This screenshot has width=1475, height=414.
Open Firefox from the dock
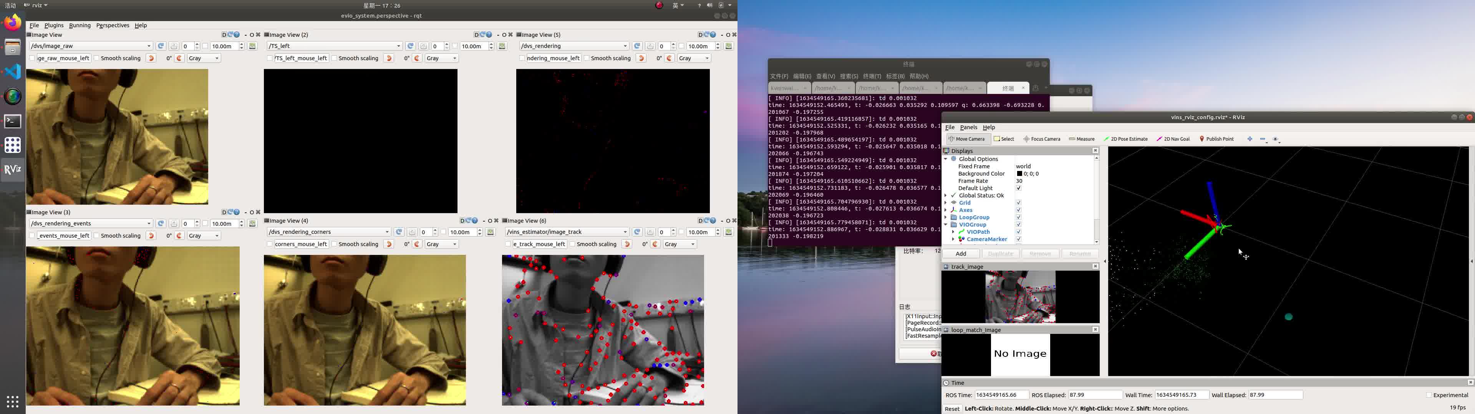(13, 22)
